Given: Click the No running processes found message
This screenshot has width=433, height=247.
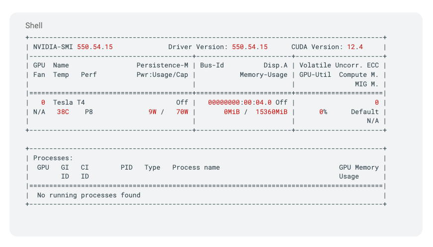Looking at the screenshot, I should click(88, 195).
